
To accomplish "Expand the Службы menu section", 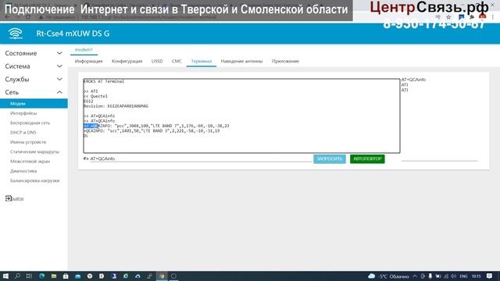I will coord(34,80).
